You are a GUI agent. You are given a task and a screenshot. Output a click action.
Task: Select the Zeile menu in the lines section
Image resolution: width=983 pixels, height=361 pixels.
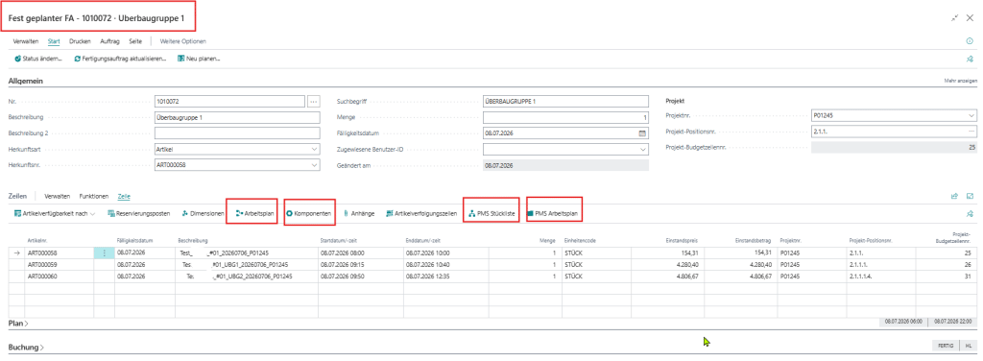[x=124, y=196]
